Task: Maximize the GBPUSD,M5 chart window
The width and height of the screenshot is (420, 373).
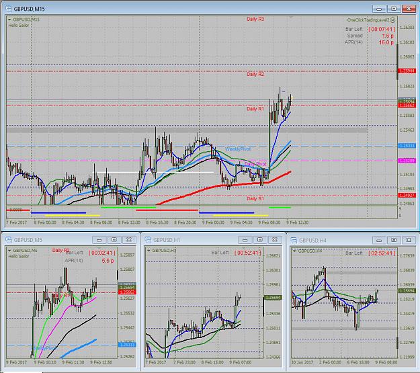Action: coord(114,240)
